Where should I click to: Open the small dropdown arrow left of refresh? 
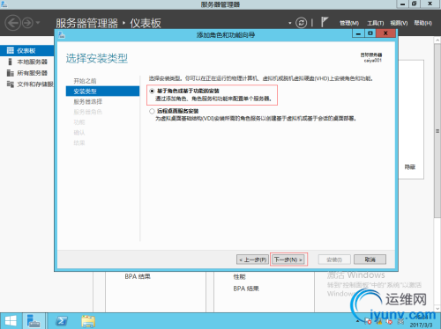289,23
